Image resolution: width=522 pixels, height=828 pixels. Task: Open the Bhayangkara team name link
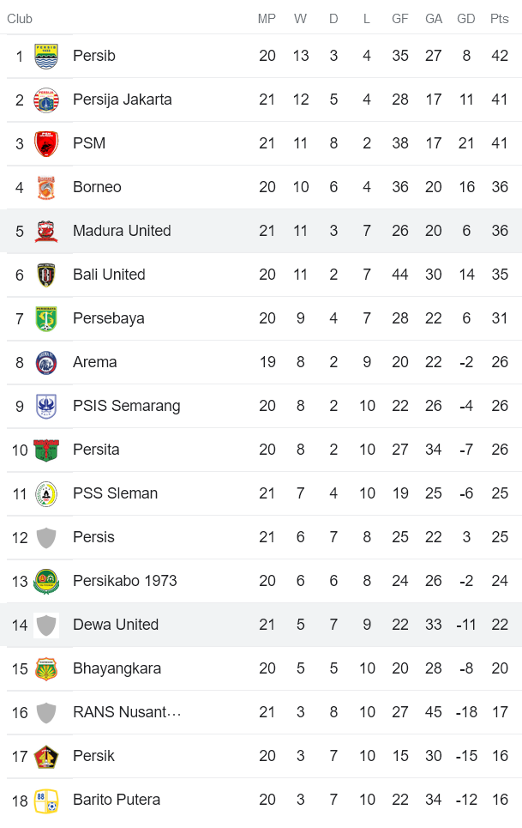tap(117, 668)
